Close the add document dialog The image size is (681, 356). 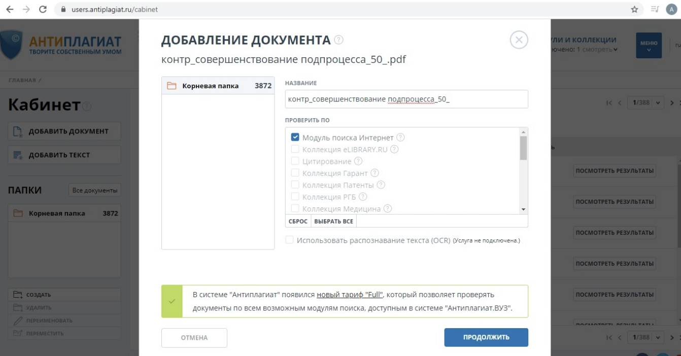519,40
